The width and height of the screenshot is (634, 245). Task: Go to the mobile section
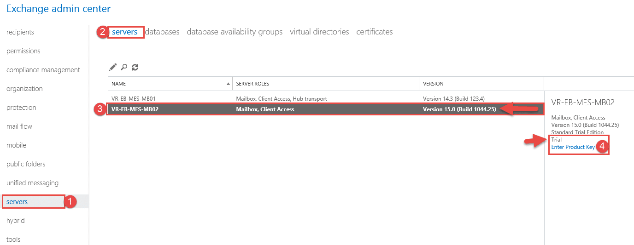tap(16, 145)
